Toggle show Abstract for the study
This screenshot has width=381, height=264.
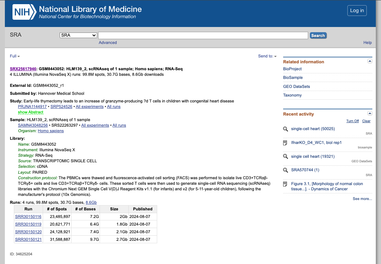pyautogui.click(x=31, y=112)
